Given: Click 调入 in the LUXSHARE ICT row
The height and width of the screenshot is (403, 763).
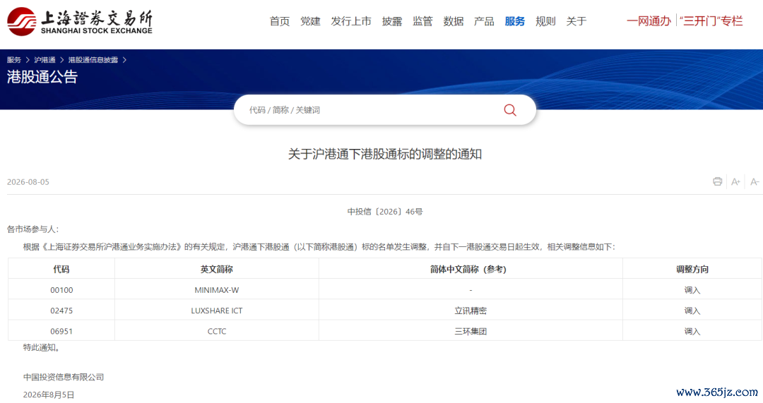Looking at the screenshot, I should click(692, 311).
